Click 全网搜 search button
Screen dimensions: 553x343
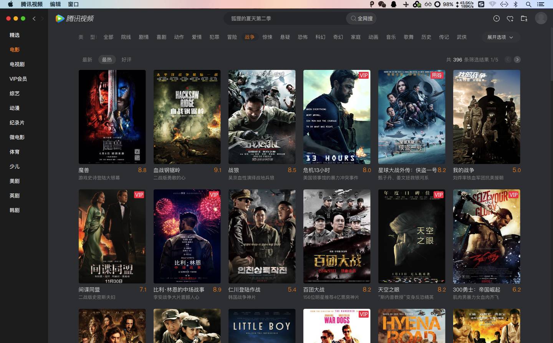[361, 18]
